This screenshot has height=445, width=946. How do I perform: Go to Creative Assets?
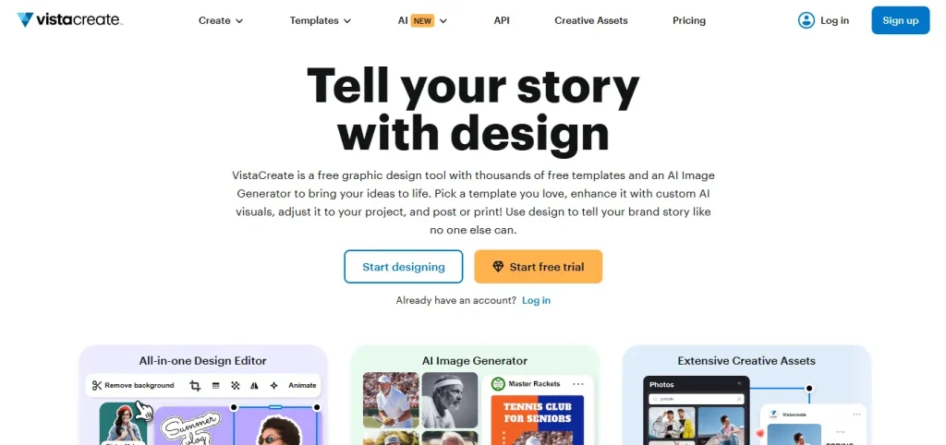coord(591,20)
